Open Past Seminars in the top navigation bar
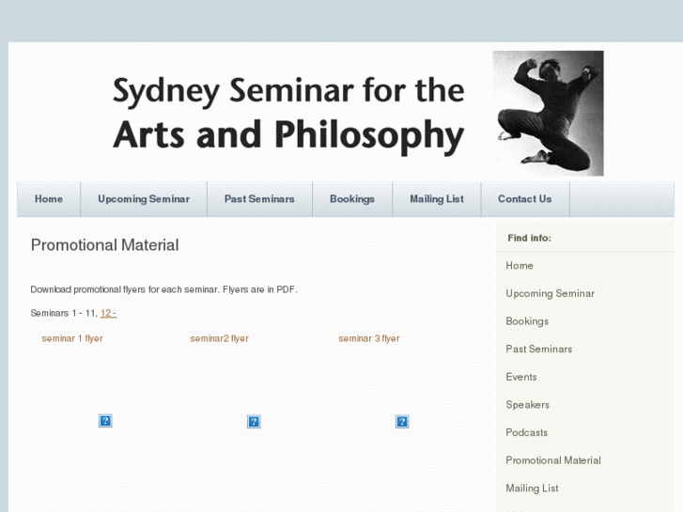The image size is (683, 512). [259, 199]
